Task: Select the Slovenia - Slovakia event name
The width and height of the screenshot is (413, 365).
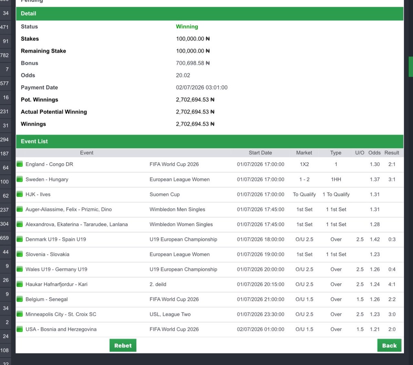Action: click(47, 254)
